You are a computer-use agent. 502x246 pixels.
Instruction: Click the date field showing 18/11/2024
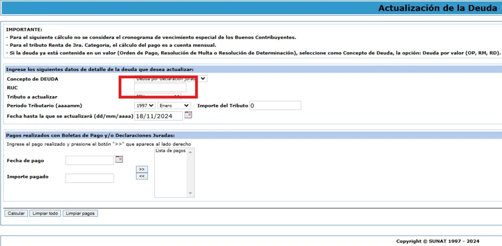pos(158,116)
